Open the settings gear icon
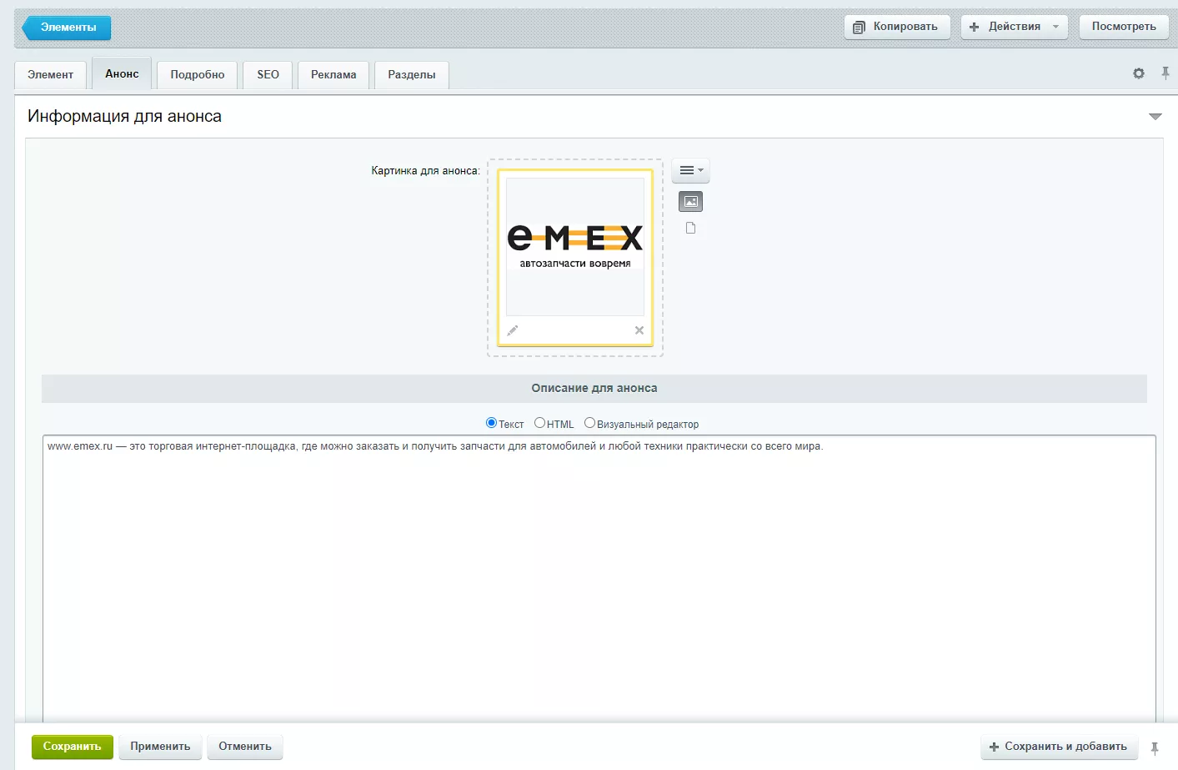 [1139, 73]
